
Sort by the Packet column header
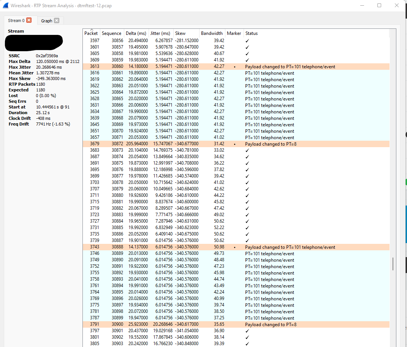[x=91, y=33]
